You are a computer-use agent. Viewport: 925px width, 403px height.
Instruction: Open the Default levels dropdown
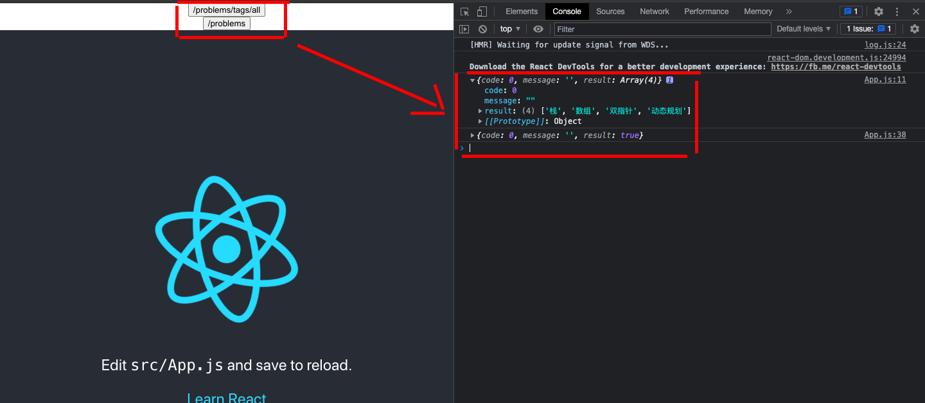804,29
